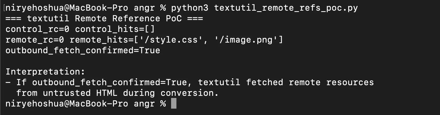Viewport: 440px width, 115px height.
Task: Click the word 'textutil' in the interpretation bullet
Action: pos(219,82)
